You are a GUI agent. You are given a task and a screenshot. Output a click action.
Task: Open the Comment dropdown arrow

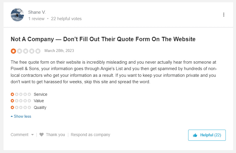coord(32,135)
